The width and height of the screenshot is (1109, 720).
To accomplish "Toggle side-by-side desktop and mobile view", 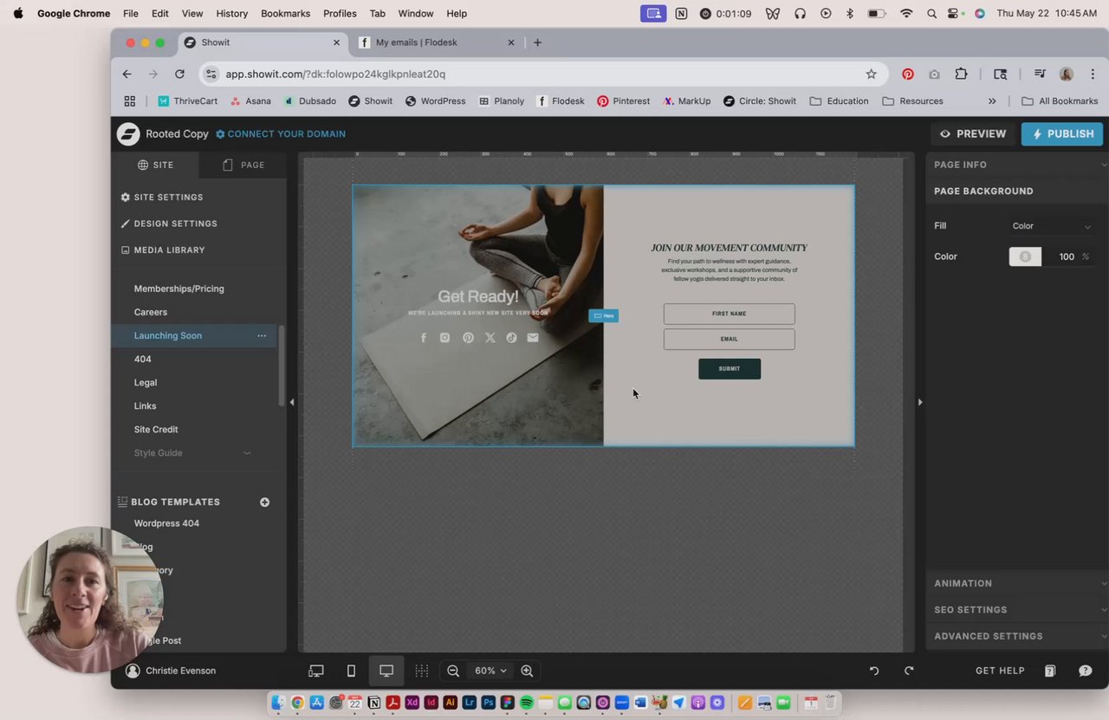I will click(x=316, y=671).
